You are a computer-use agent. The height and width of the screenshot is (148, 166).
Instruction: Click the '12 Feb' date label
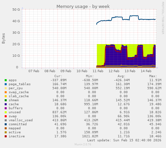pos(114,71)
